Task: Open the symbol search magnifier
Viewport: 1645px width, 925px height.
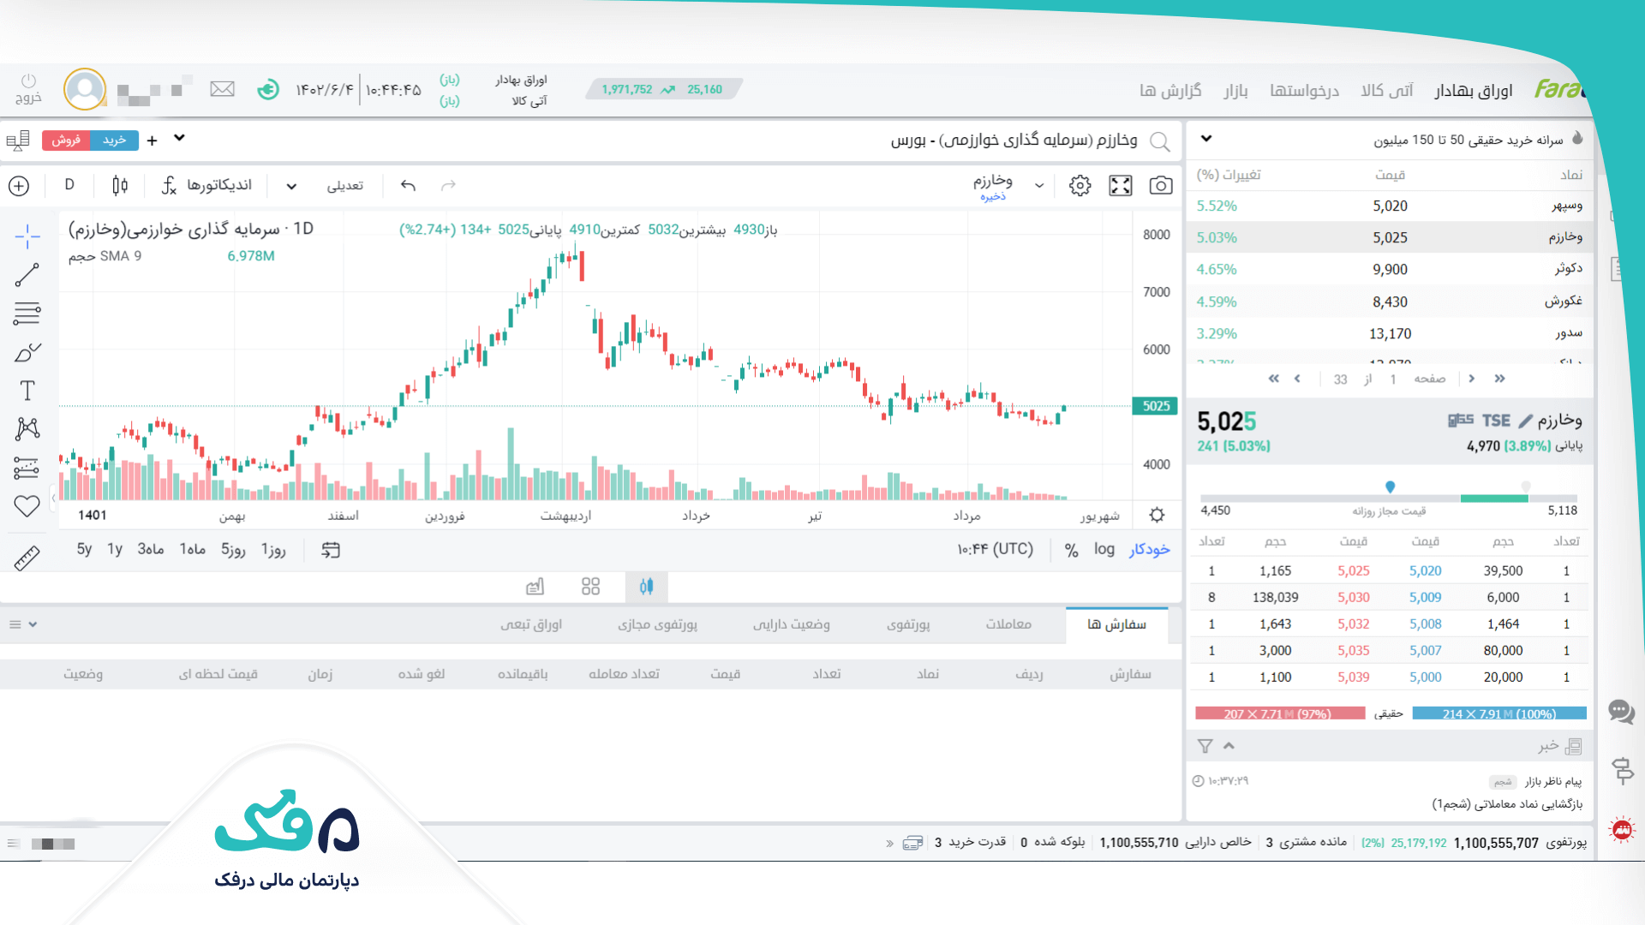Action: click(x=1160, y=141)
